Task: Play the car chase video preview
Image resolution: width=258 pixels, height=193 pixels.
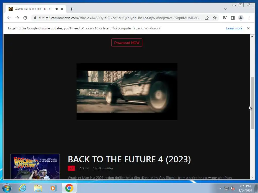Action: tap(127, 91)
